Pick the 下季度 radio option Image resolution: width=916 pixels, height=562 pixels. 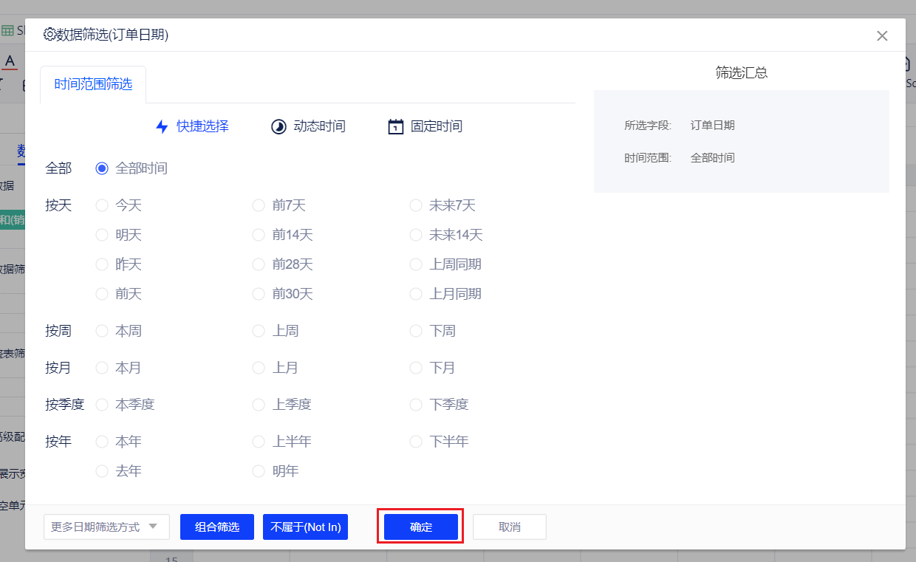coord(416,405)
